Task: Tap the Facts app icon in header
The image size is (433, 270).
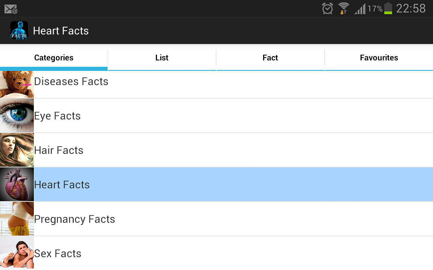Action: (x=19, y=31)
